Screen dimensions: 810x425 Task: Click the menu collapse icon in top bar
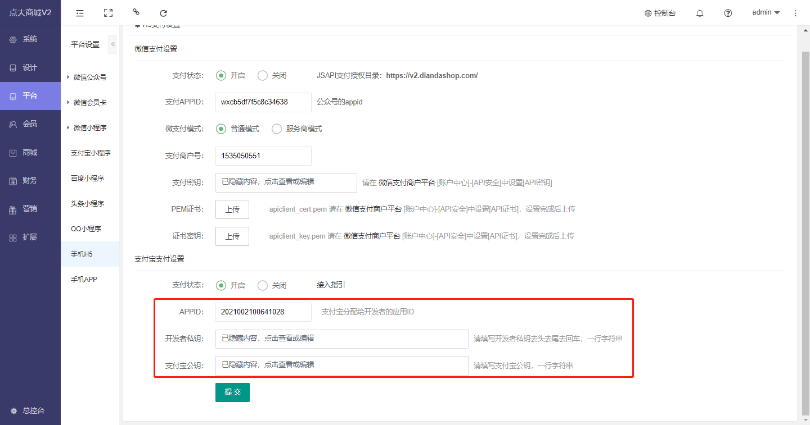click(x=80, y=13)
